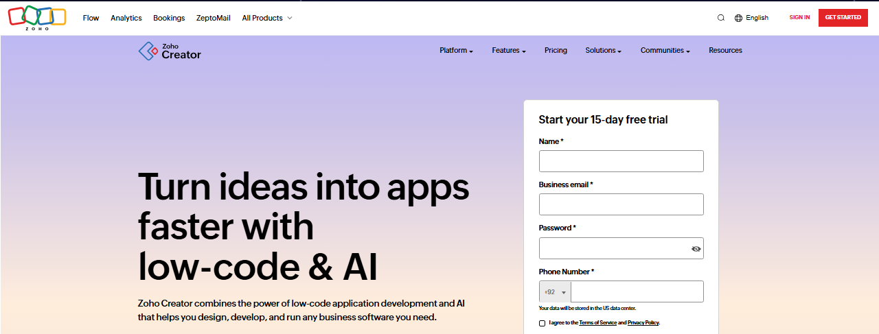The width and height of the screenshot is (879, 334).
Task: Open the +92 country code selector
Action: [555, 291]
